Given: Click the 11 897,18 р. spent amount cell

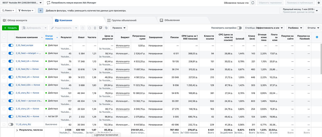Looking at the screenshot, I should click(138, 69).
